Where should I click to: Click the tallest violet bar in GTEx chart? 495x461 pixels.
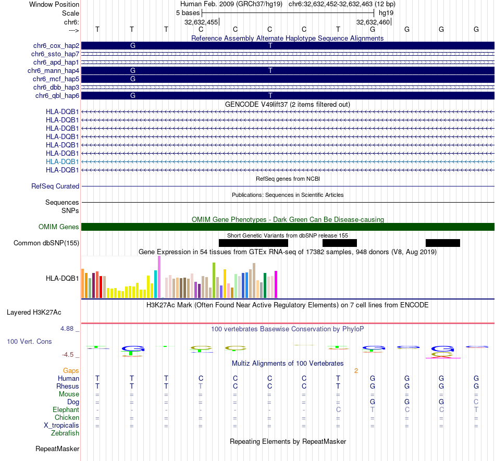159,277
